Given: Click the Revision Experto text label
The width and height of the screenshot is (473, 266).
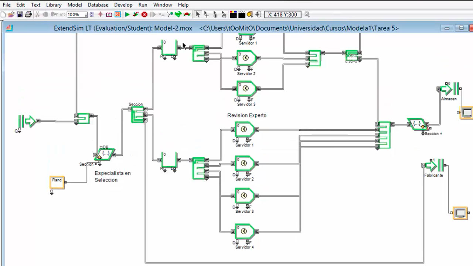Looking at the screenshot, I should point(246,115).
